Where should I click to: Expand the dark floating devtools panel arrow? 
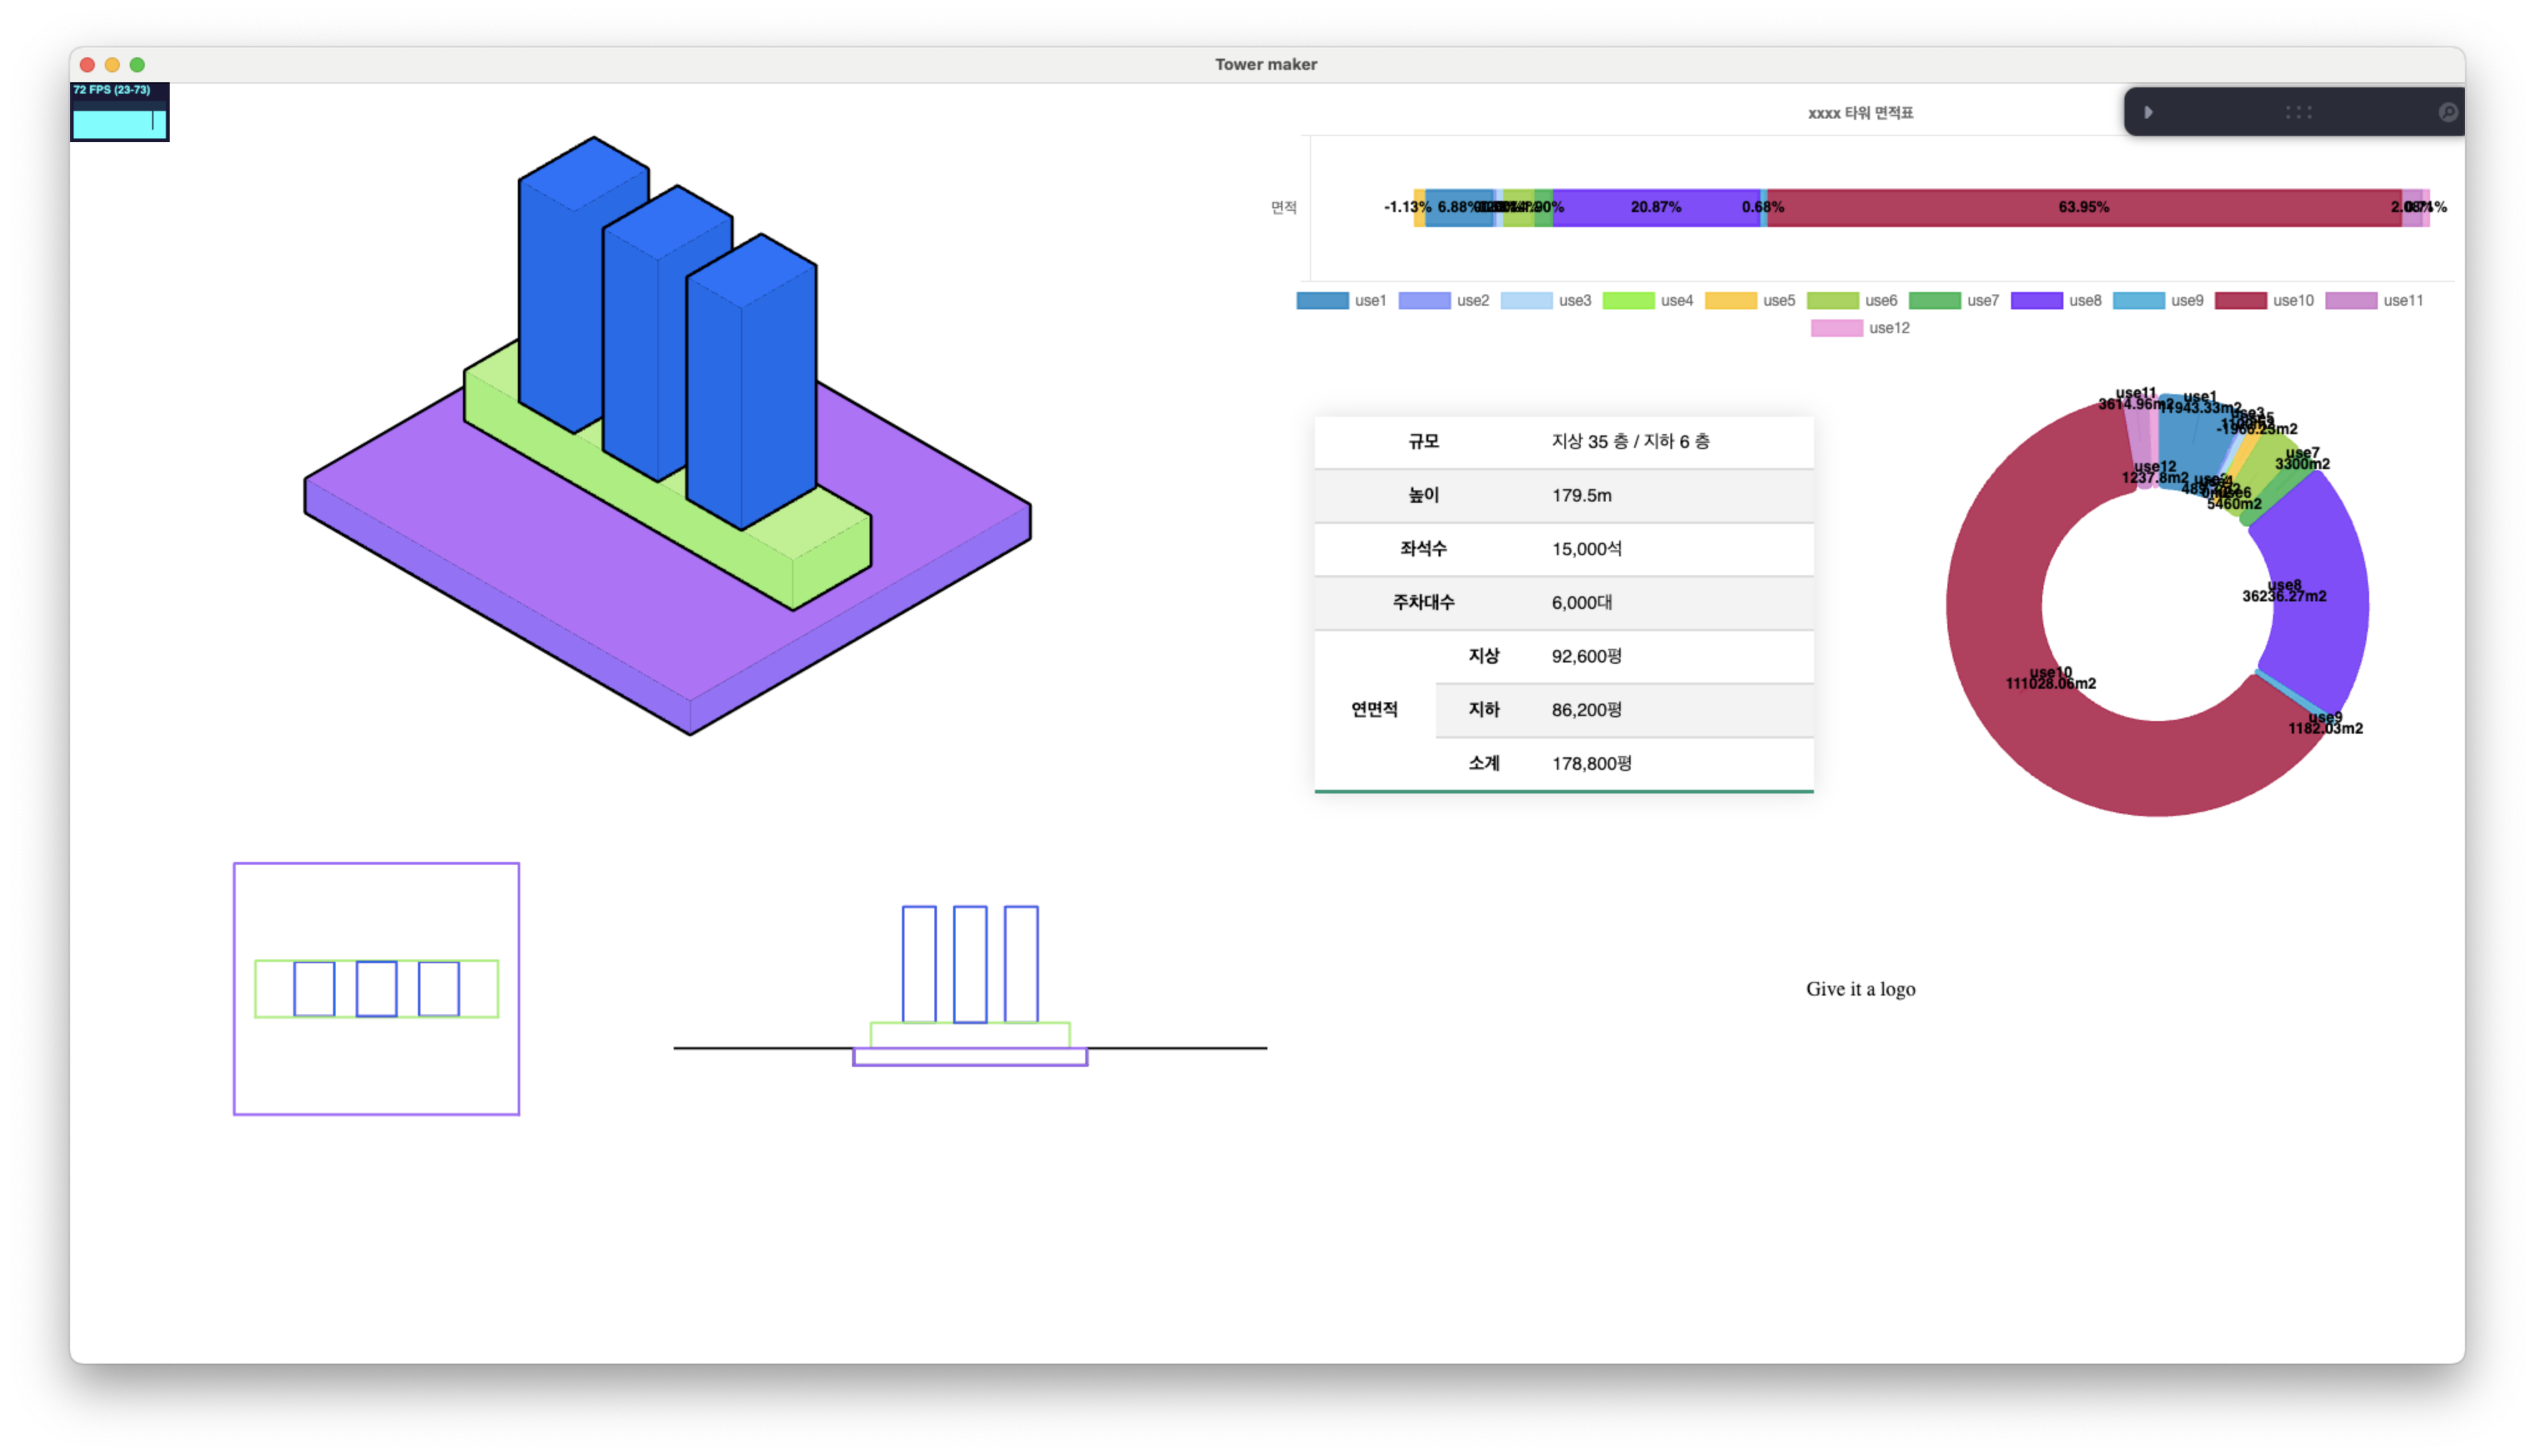tap(2148, 112)
